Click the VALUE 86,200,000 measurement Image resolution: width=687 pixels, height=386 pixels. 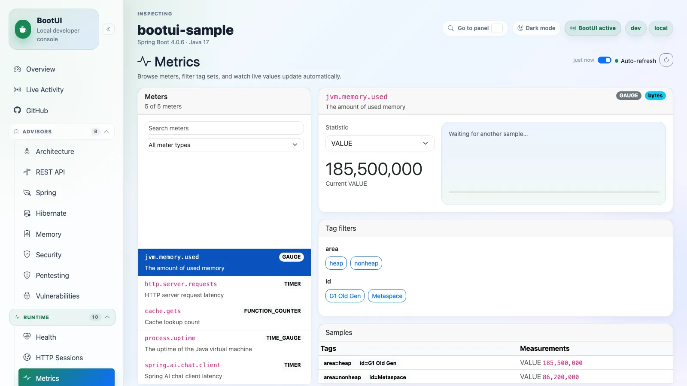tap(550, 377)
